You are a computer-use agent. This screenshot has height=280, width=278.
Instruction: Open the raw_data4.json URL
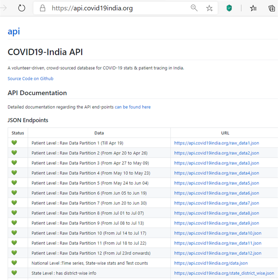pos(217,173)
